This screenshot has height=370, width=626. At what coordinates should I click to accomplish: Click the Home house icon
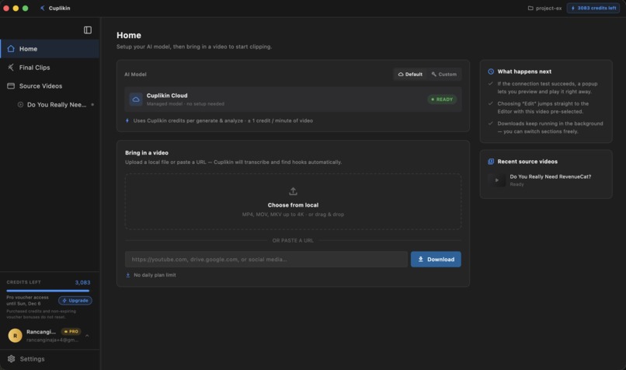(x=11, y=49)
